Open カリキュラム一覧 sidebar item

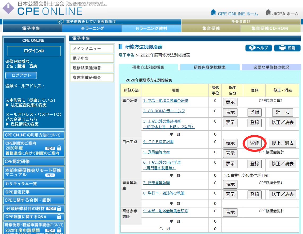pos(34,184)
